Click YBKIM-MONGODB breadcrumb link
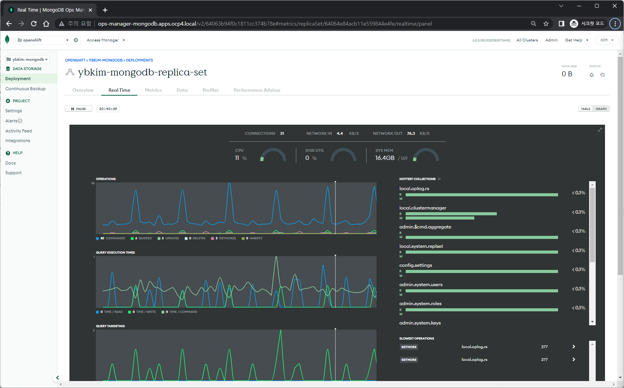This screenshot has width=624, height=388. 106,60
